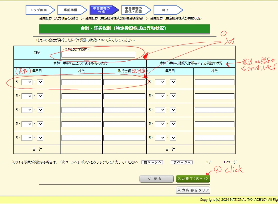Click breadcrumb 金融証券(特定投資株式の異動状況)
The image size is (278, 204).
point(176,18)
